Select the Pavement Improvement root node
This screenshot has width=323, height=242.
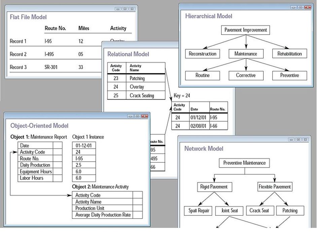(246, 30)
